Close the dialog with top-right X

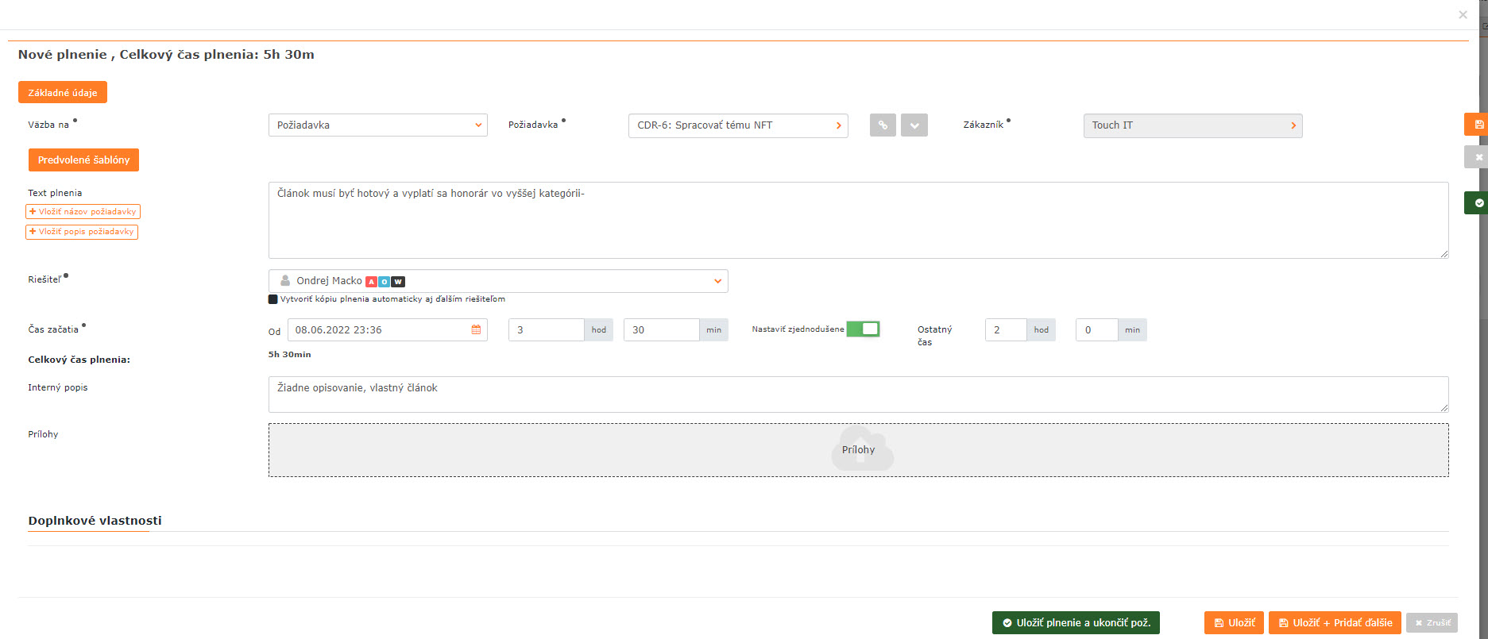[1463, 15]
